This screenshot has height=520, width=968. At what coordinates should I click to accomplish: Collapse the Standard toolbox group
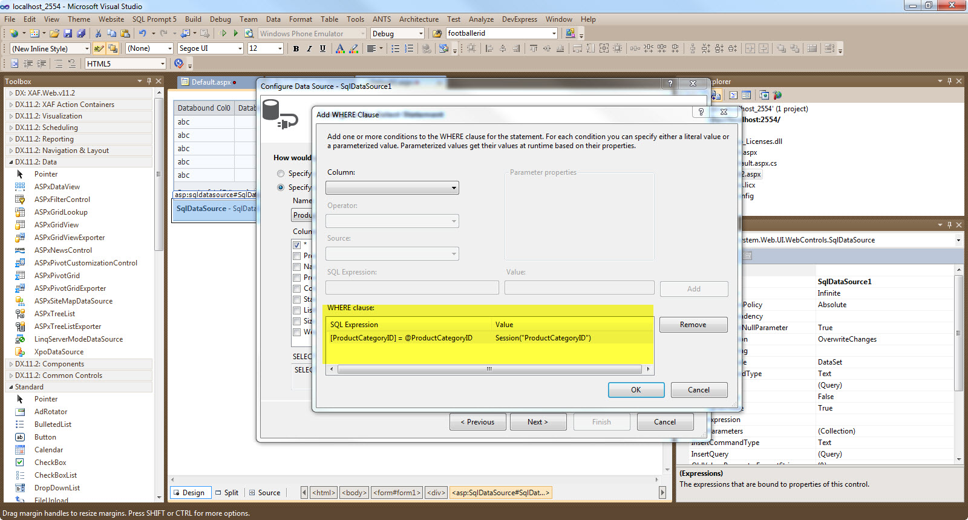click(x=11, y=387)
